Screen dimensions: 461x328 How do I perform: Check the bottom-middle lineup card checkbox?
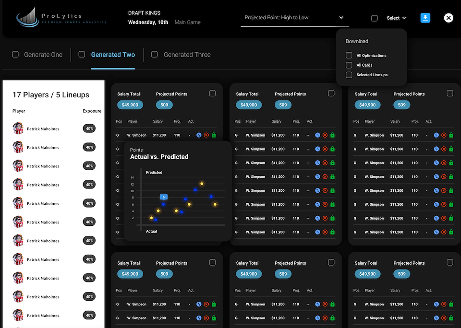tap(331, 262)
